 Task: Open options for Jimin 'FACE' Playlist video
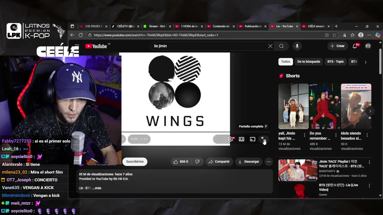(x=369, y=162)
